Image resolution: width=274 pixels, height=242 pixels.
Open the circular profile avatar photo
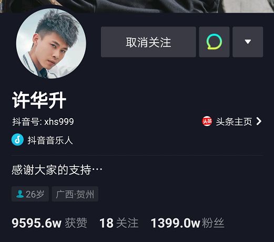tap(51, 43)
